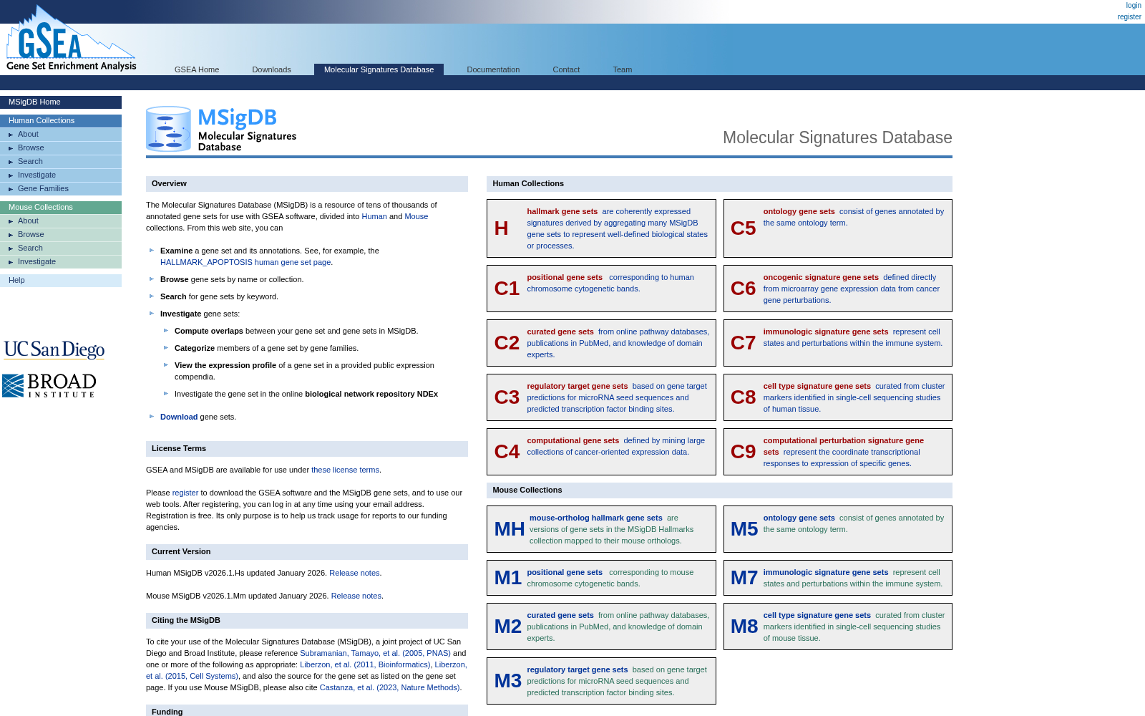1145x716 pixels.
Task: Open the Broad Institute logo link
Action: [x=49, y=386]
